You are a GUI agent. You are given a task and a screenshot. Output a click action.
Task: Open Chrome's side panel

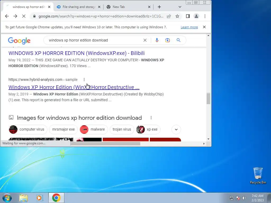188,16
